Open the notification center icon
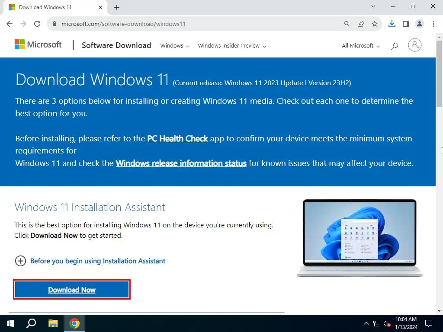 click(429, 323)
